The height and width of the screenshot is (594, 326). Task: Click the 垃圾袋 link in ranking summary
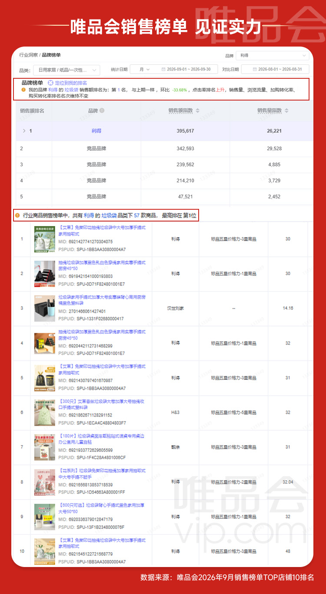71,90
